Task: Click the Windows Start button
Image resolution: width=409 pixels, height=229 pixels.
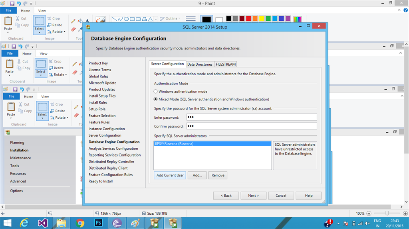Action: click(7, 223)
